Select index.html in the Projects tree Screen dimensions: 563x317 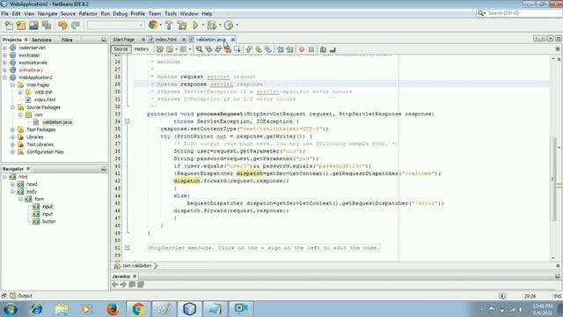point(45,100)
